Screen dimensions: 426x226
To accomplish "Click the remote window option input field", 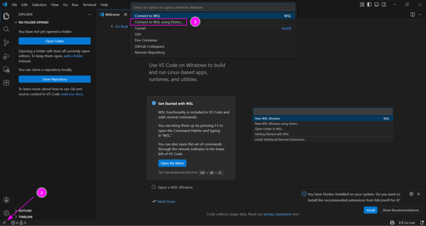I will (213, 7).
